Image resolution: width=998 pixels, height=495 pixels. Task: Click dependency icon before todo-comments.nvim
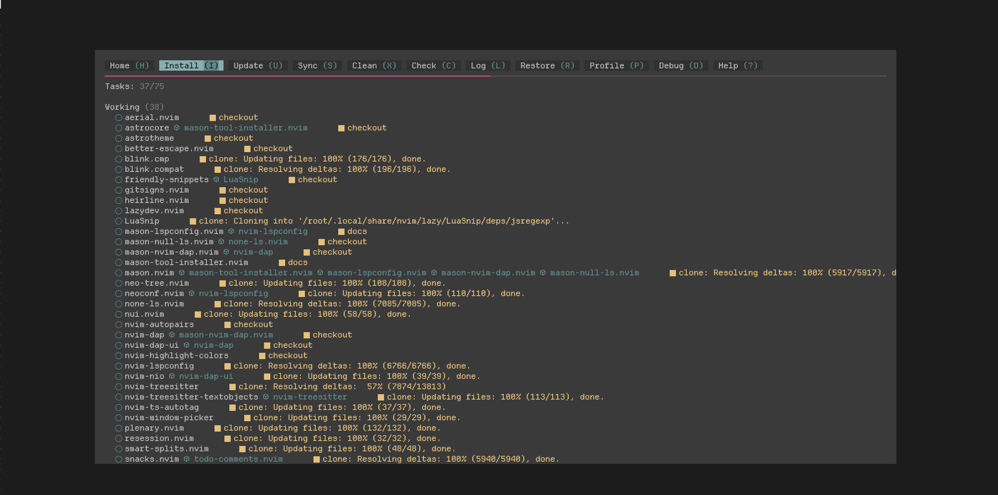pos(187,459)
